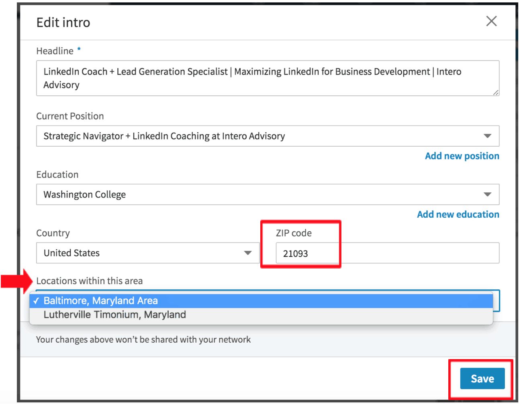Image resolution: width=519 pixels, height=404 pixels.
Task: Click the Education label
Action: coord(57,174)
